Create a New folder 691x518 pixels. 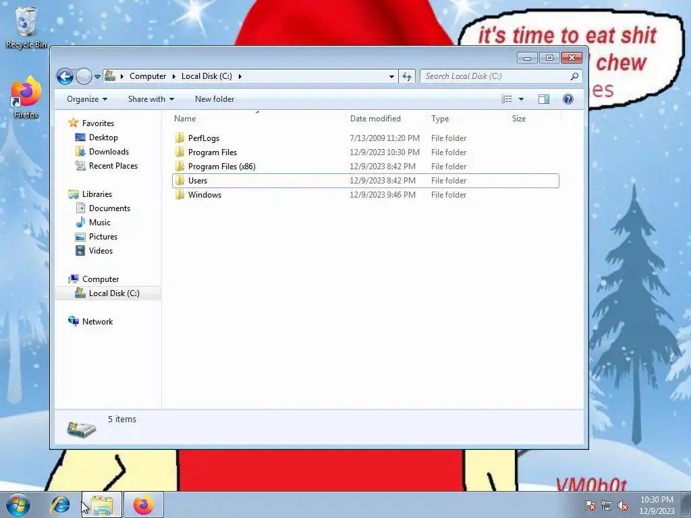215,99
